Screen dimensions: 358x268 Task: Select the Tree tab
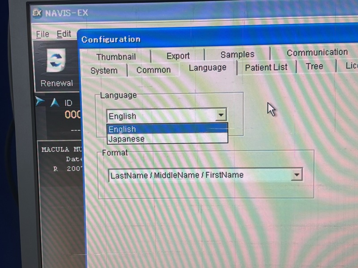[x=314, y=67]
